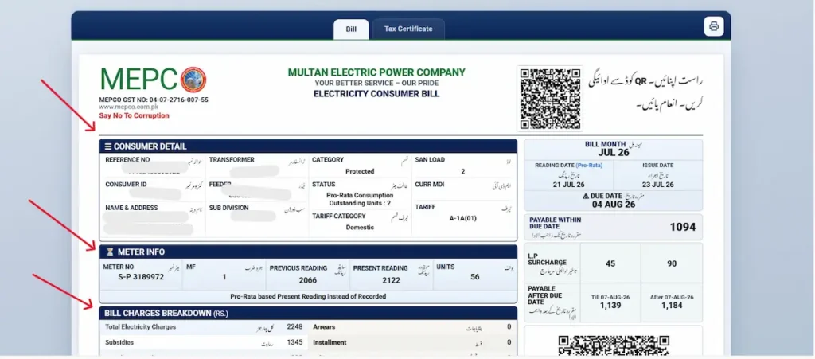
Task: Click the Multan Electric Power Company heading
Action: tap(376, 72)
